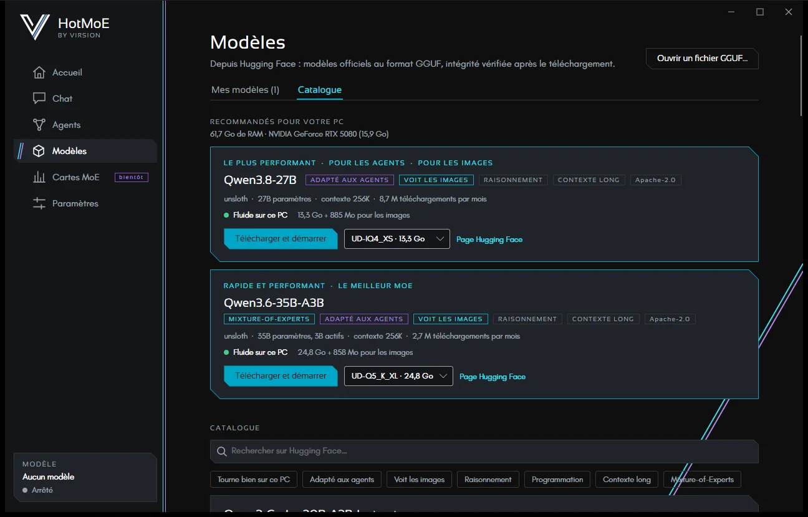Toggle Mixture-of-Experts filter chip

(x=703, y=480)
